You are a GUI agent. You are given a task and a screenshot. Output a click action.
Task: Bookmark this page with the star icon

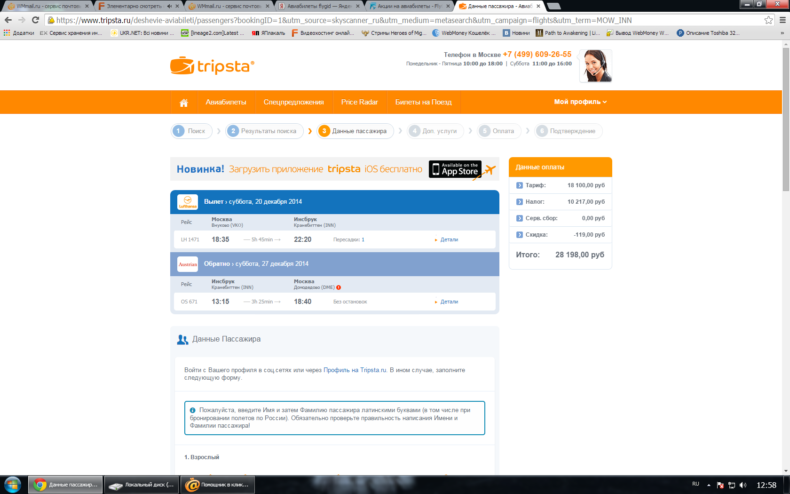[768, 20]
